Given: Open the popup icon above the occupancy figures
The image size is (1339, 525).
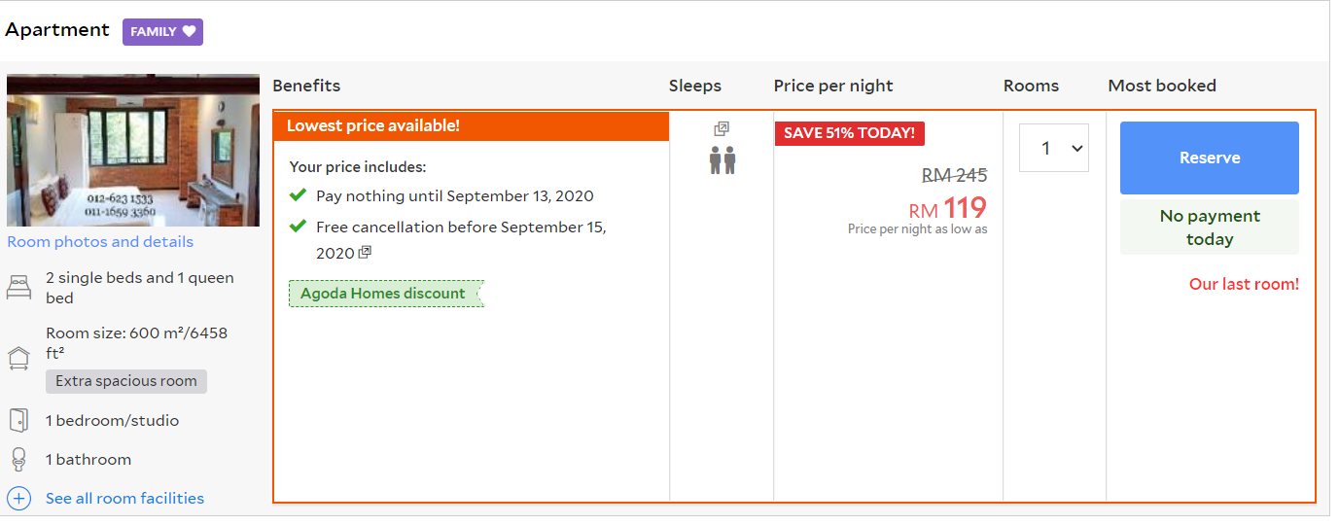Looking at the screenshot, I should [x=722, y=128].
